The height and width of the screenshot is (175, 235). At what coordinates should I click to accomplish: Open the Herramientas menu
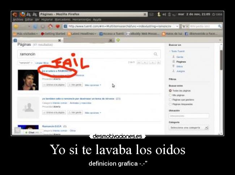pos(82,19)
